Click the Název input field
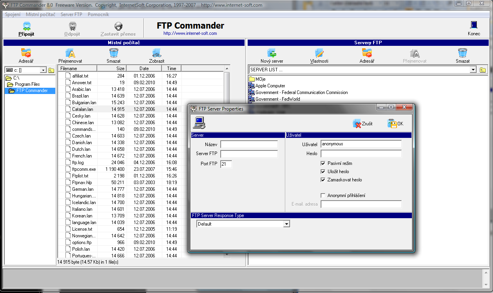The image size is (493, 293). (x=249, y=145)
